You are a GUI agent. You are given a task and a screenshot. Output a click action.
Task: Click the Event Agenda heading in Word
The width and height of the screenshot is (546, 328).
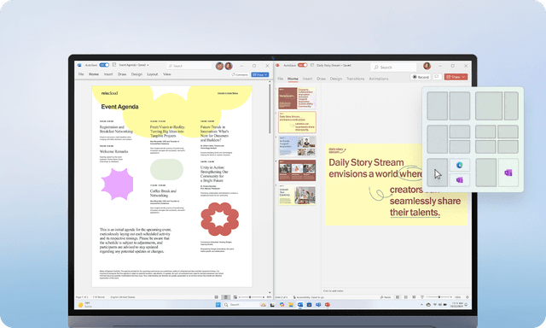[x=119, y=107]
